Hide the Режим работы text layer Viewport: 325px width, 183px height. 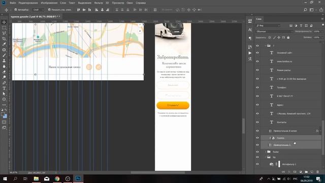[257, 70]
